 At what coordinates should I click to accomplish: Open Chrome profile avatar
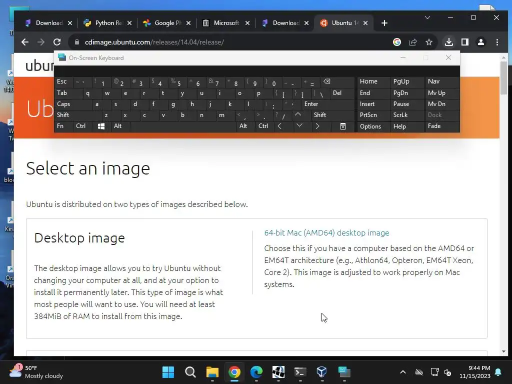[x=481, y=42]
